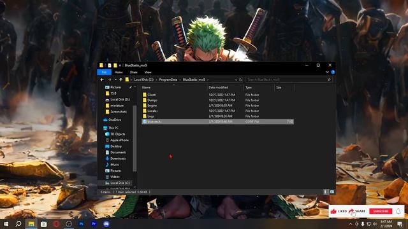Open 3D Objects under This PC

pyautogui.click(x=117, y=134)
